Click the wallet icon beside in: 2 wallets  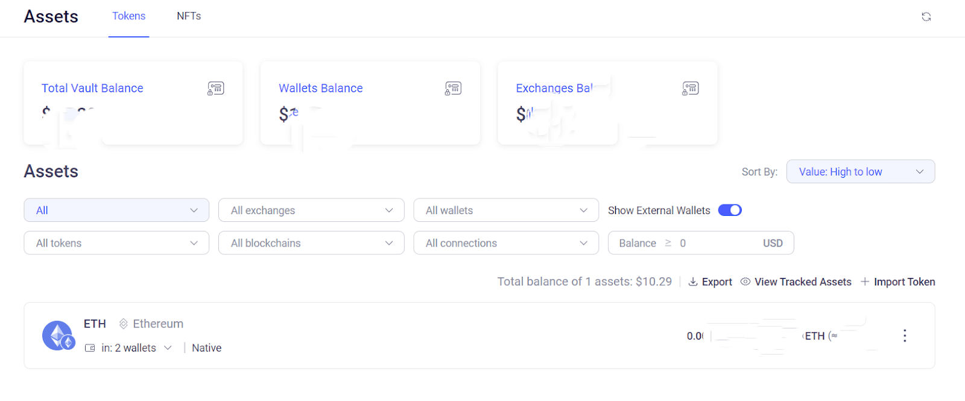(90, 348)
